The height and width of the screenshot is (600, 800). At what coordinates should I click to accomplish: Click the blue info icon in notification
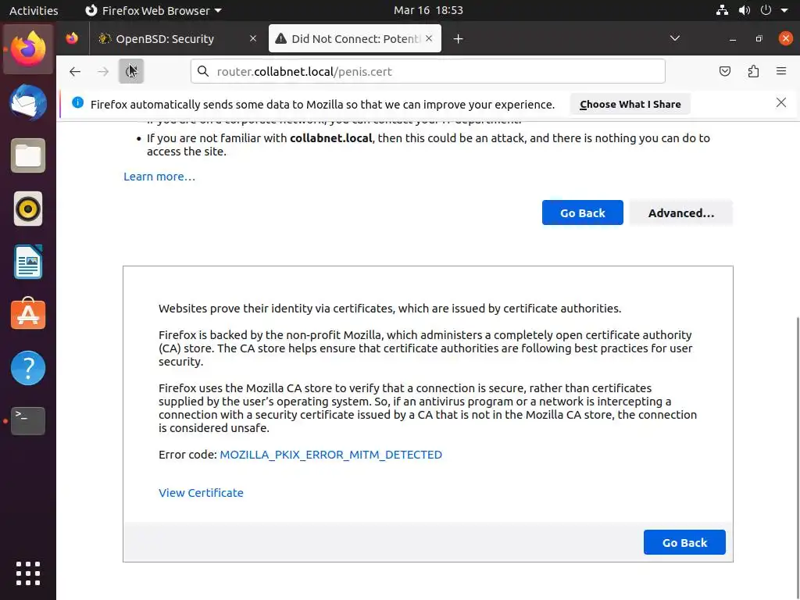coord(77,102)
